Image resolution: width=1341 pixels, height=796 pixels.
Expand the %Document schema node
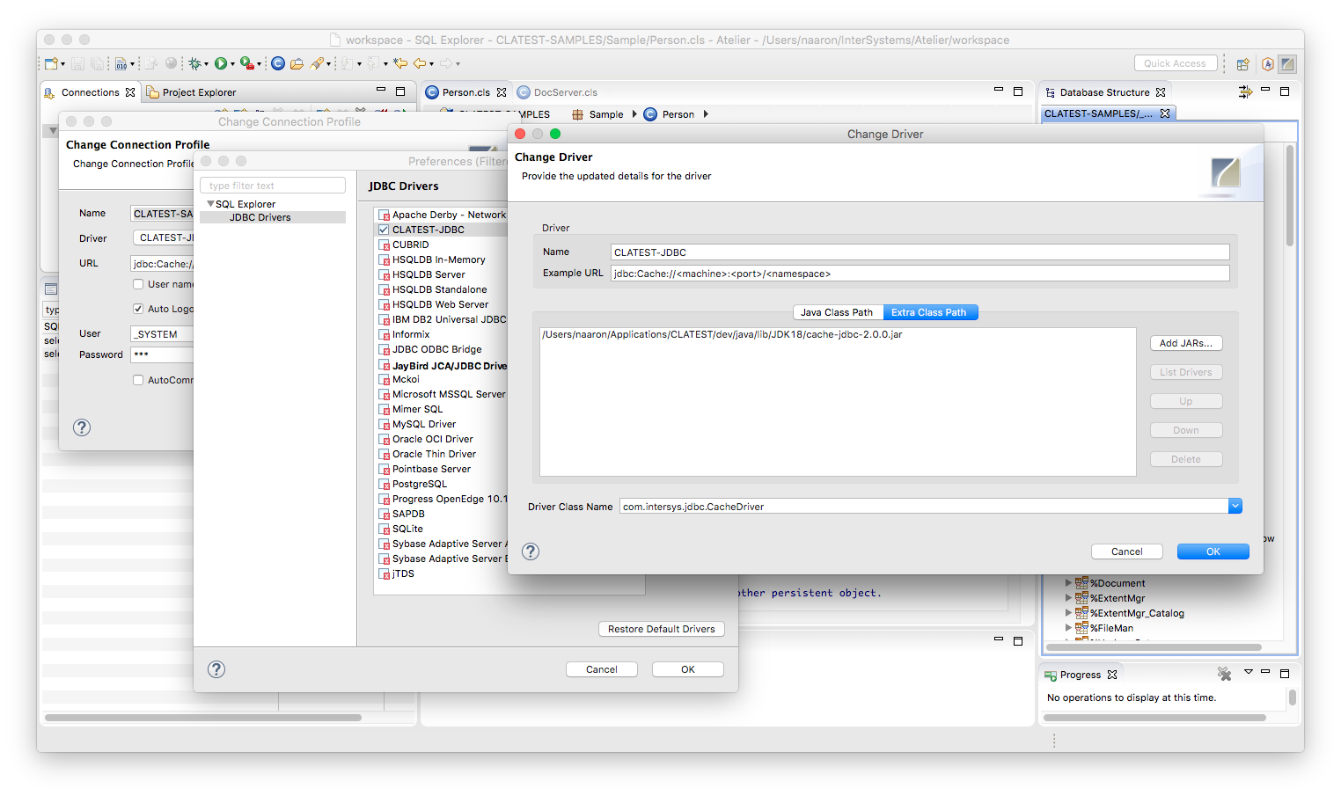1068,582
